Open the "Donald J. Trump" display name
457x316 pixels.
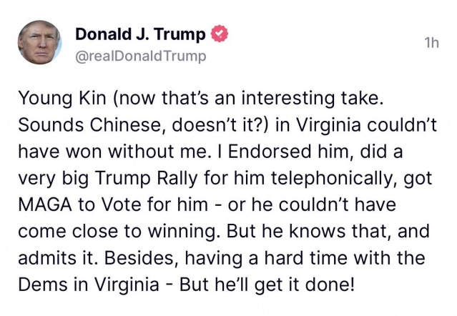click(140, 34)
